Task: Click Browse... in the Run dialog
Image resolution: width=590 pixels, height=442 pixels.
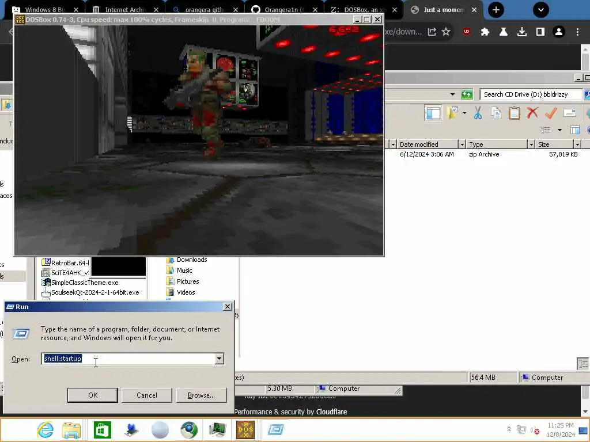Action: pyautogui.click(x=201, y=395)
